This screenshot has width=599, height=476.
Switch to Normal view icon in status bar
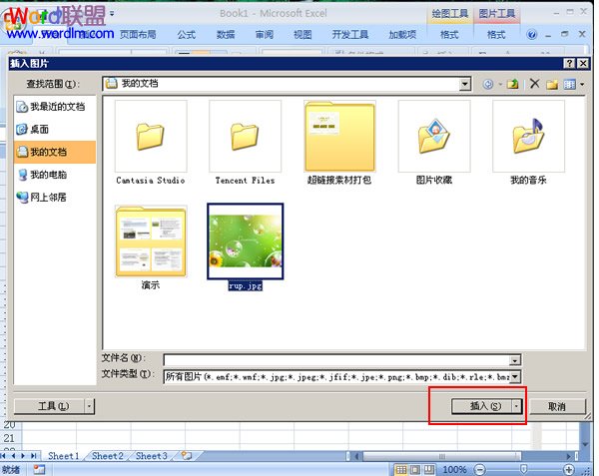pyautogui.click(x=400, y=469)
